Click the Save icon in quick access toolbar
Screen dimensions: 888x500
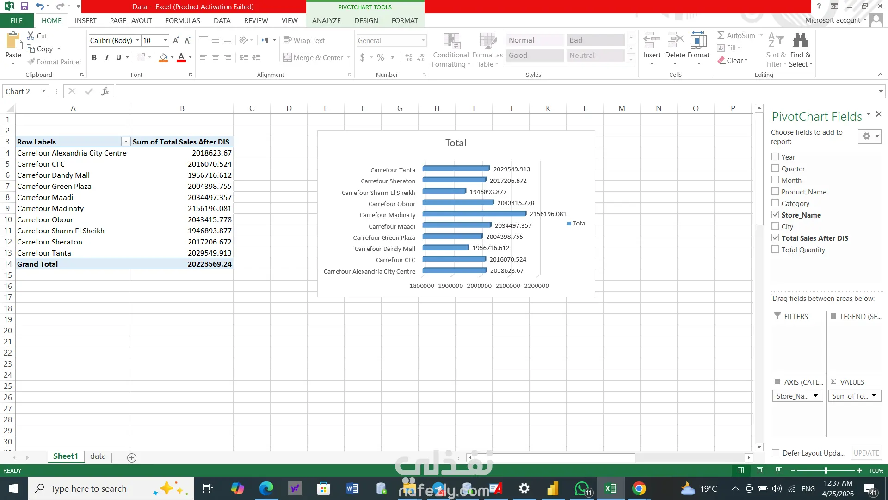tap(25, 6)
